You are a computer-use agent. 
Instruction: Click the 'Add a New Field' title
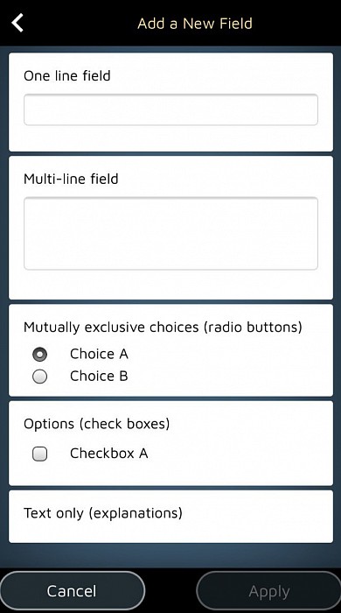click(195, 24)
